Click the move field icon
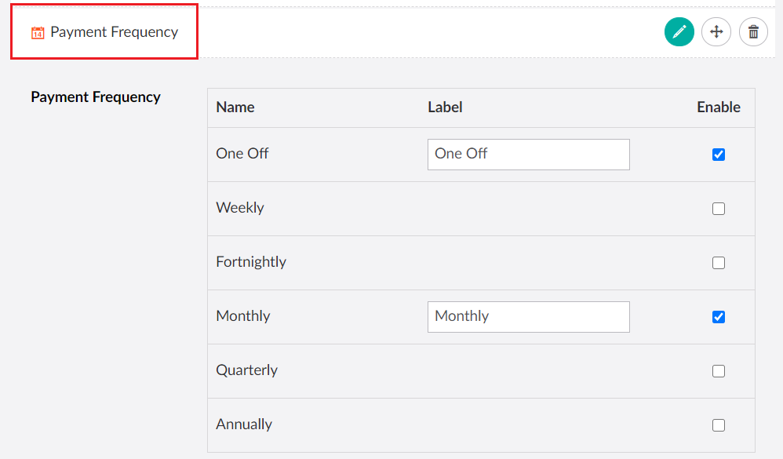The height and width of the screenshot is (459, 783). point(716,31)
